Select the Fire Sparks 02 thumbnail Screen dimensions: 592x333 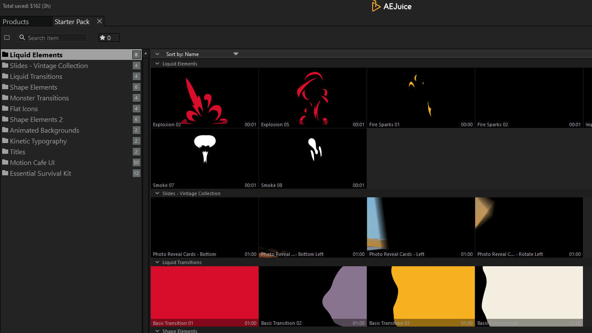(529, 98)
